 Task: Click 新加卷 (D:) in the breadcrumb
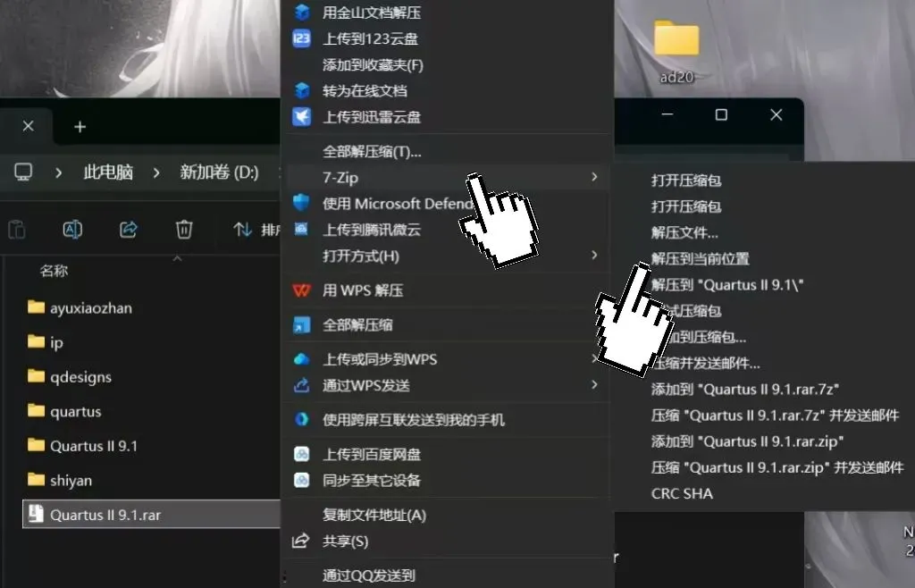click(x=219, y=172)
